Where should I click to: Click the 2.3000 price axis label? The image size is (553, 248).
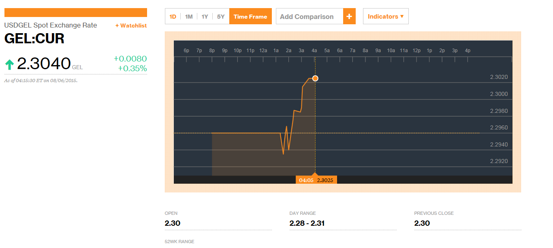(499, 94)
